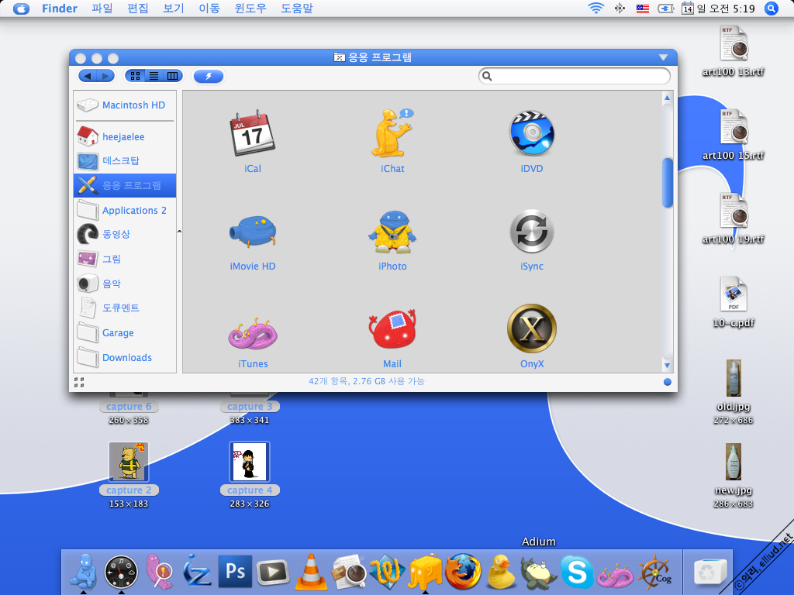Open the 도움말 menu
The image size is (794, 595).
[297, 9]
